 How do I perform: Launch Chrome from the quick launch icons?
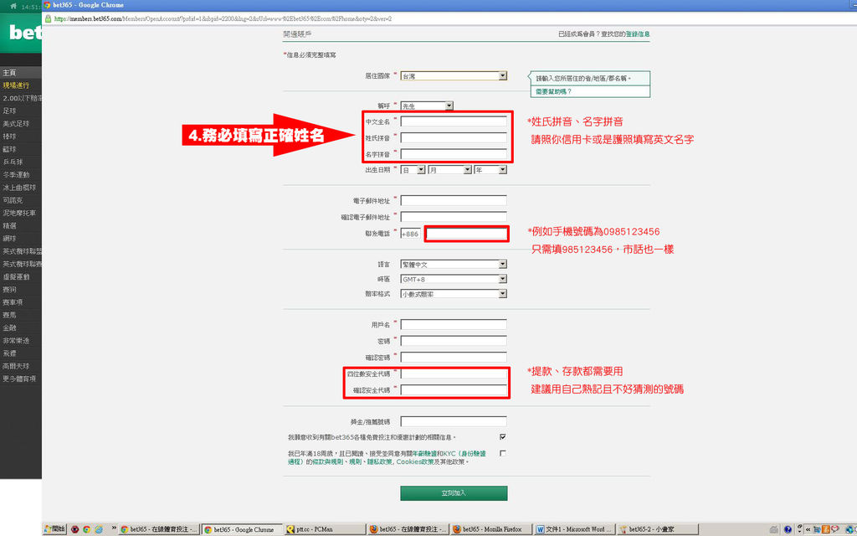coord(86,529)
